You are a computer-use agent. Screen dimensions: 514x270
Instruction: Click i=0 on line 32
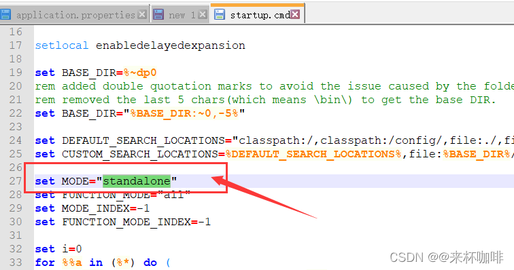click(x=72, y=249)
